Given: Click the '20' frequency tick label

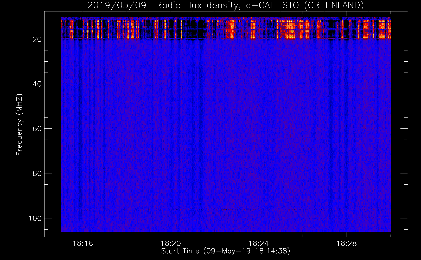Looking at the screenshot, I should pos(37,39).
